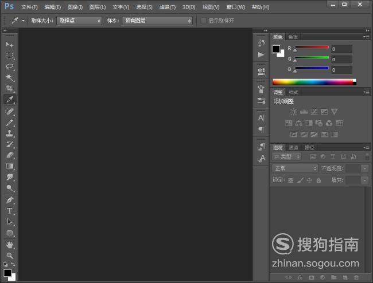Open 图像(I) menu
This screenshot has height=283, width=373.
[x=75, y=7]
